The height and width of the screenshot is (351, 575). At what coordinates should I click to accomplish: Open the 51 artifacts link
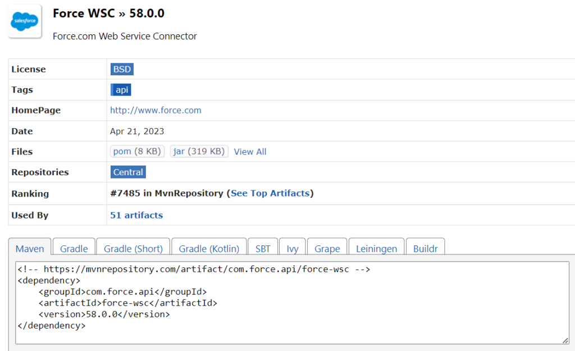point(136,215)
